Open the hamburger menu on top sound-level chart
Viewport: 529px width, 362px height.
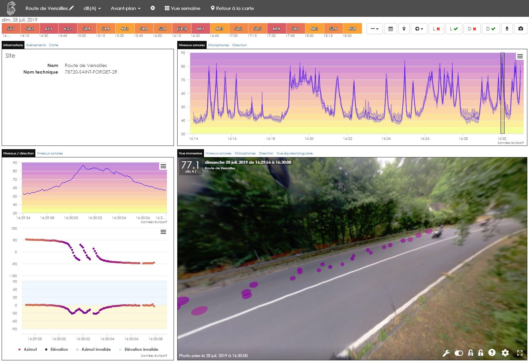[x=520, y=56]
